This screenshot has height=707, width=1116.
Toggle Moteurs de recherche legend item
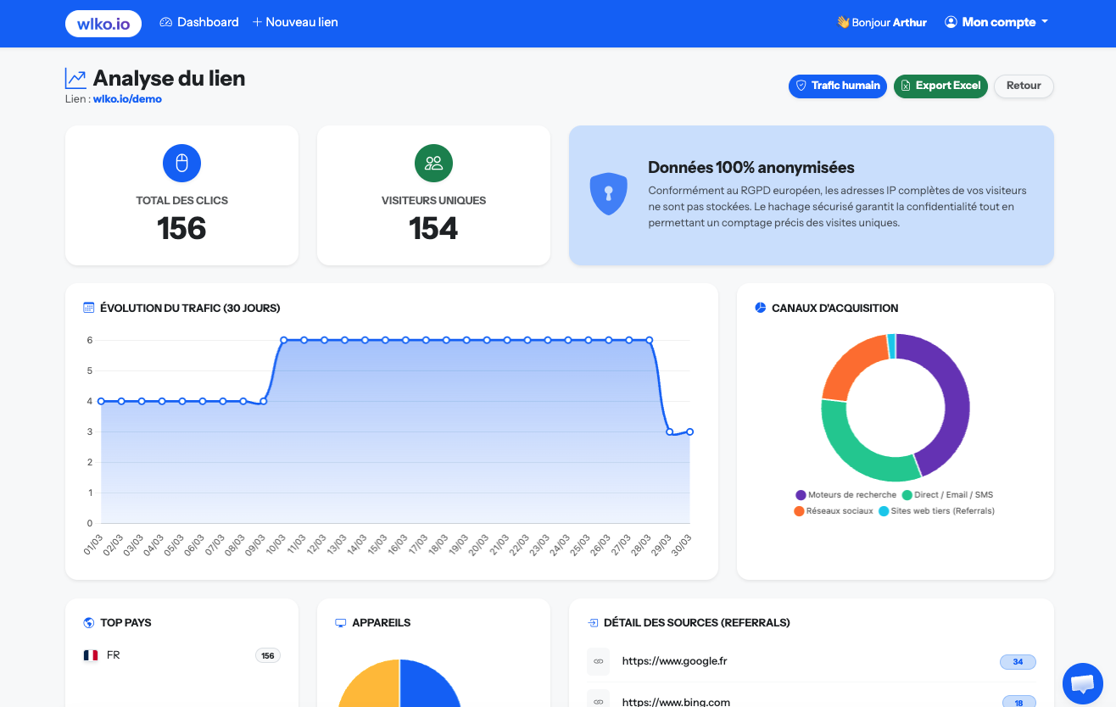[845, 495]
